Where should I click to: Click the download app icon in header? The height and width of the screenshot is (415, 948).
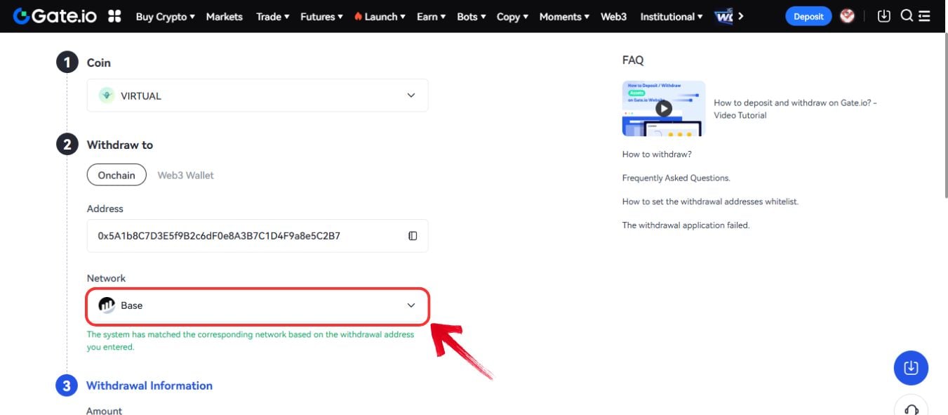point(884,15)
